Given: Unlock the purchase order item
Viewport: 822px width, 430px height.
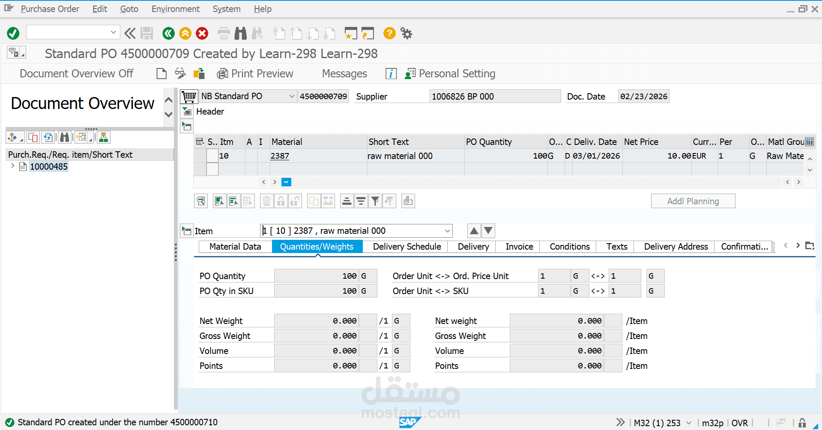Looking at the screenshot, I should (x=295, y=200).
